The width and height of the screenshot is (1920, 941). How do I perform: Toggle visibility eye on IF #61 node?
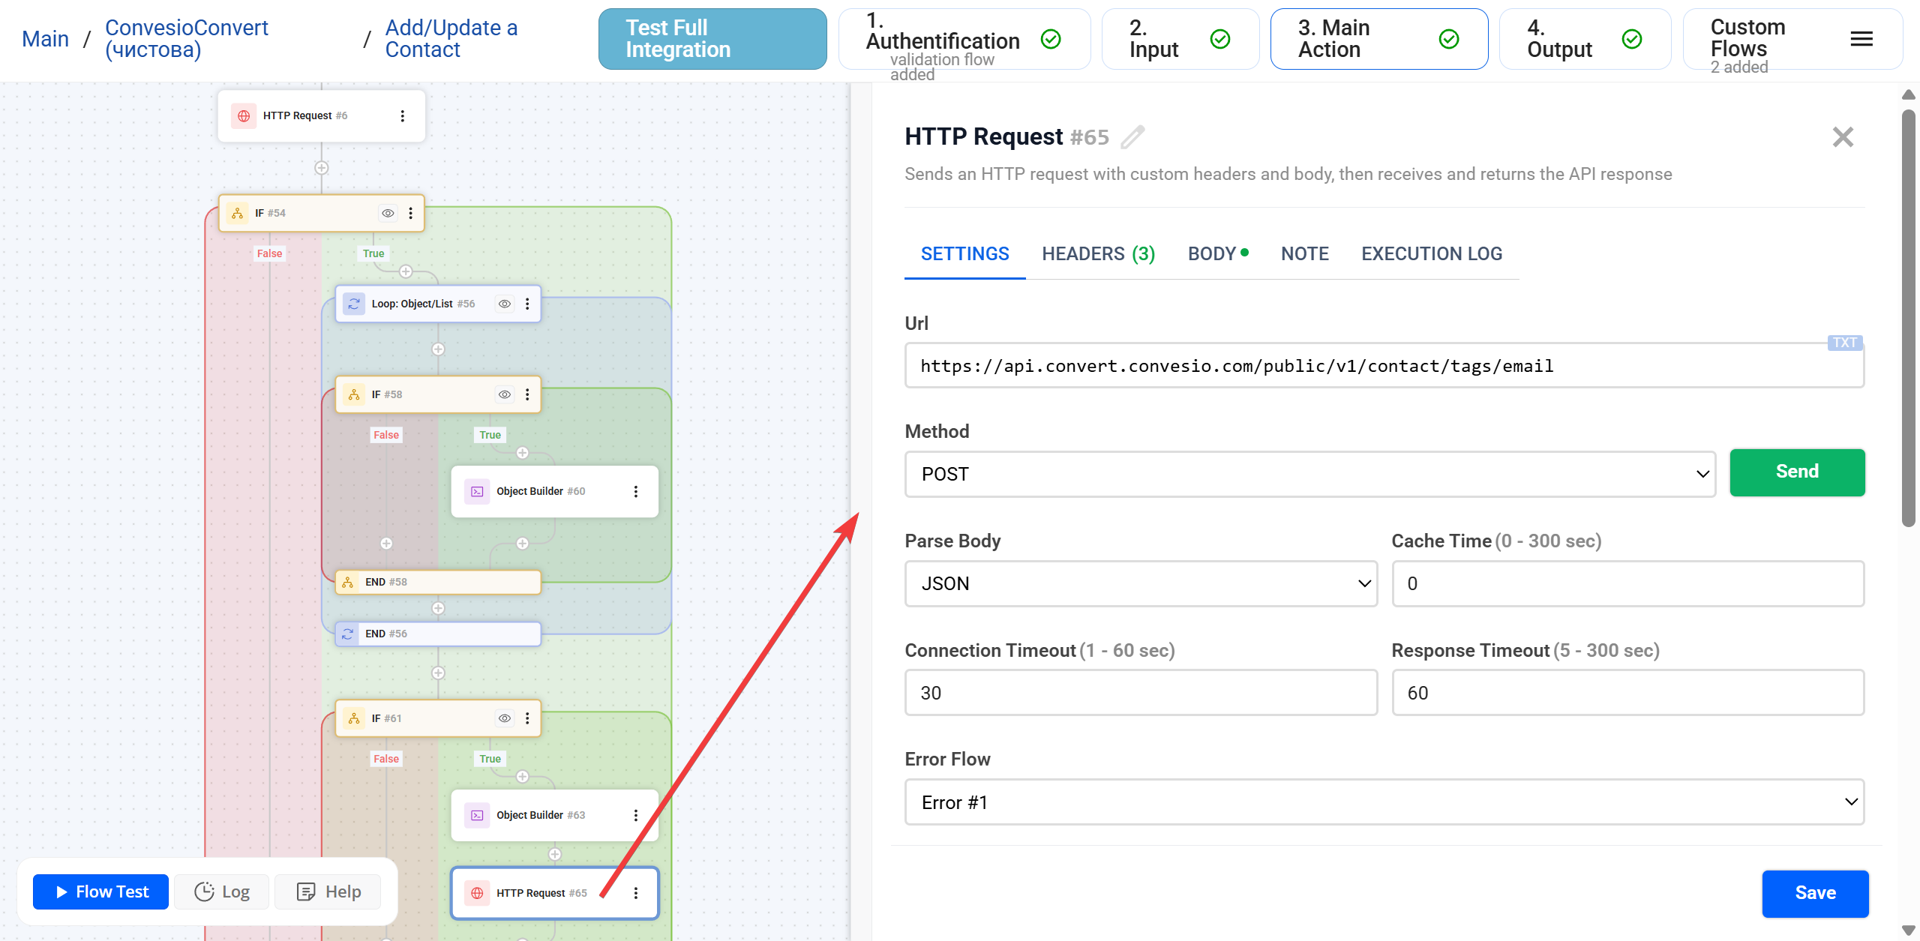point(504,718)
